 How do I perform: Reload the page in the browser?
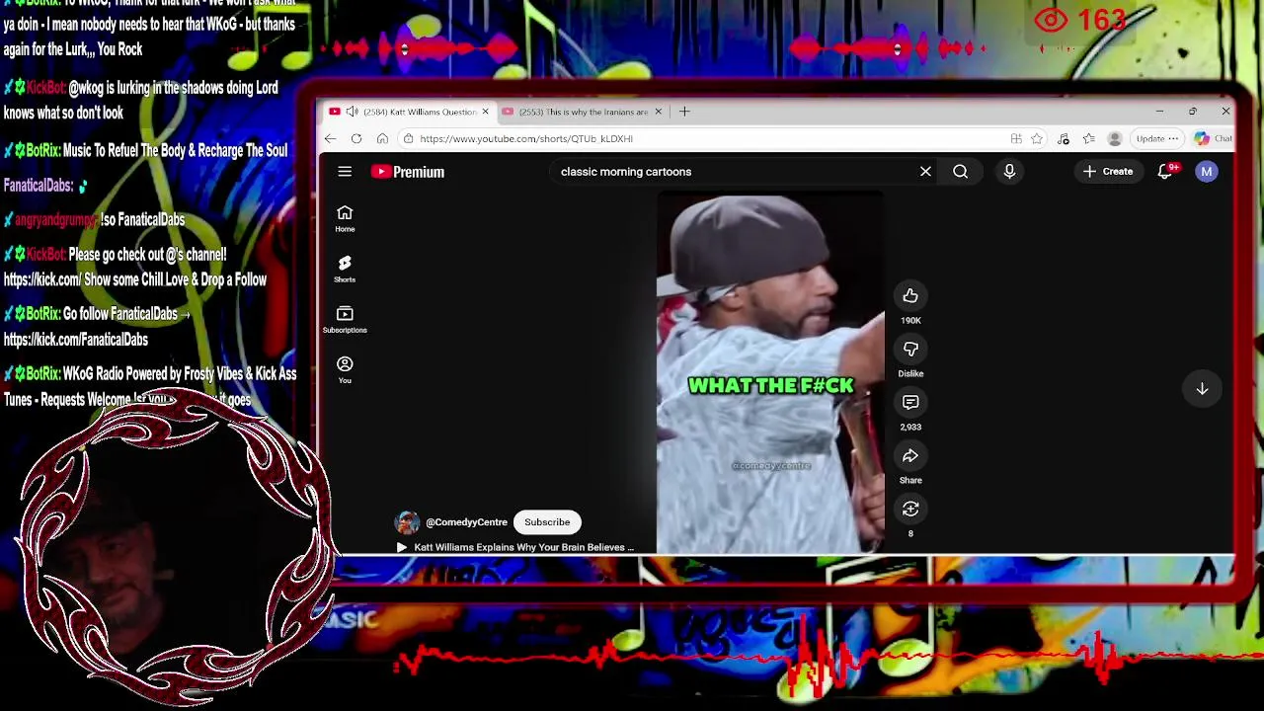356,138
